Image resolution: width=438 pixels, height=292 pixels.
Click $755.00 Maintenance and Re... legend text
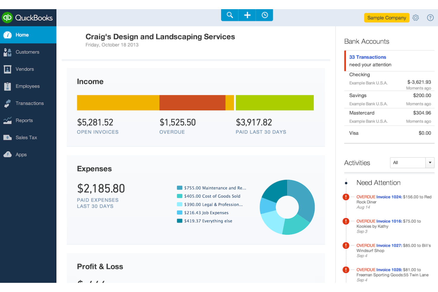tap(215, 188)
